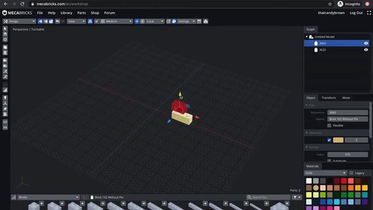This screenshot has width=373, height=210.
Task: Click the camera screenshot icon in toolbar
Action: 206,22
